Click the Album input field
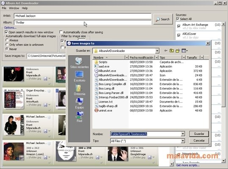 [x=82, y=22]
